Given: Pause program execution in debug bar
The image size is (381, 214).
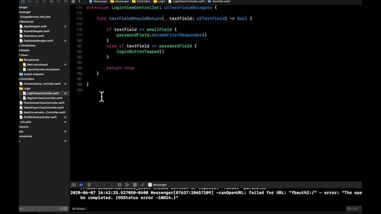Looking at the screenshot, I should [89, 185].
